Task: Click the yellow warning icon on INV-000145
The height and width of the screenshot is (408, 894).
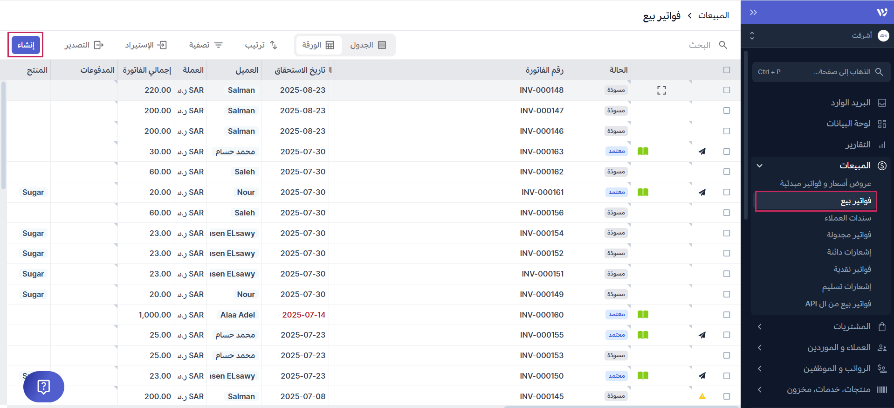Action: [702, 396]
